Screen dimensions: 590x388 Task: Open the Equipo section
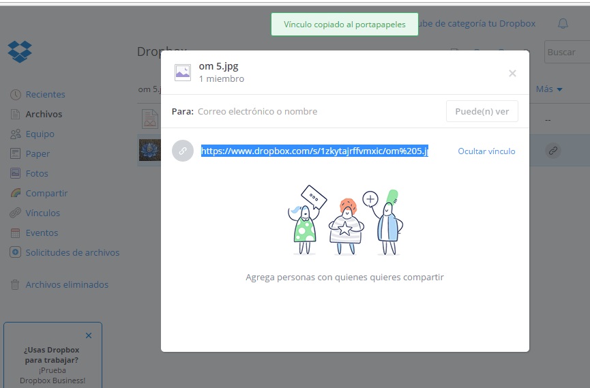(x=40, y=134)
